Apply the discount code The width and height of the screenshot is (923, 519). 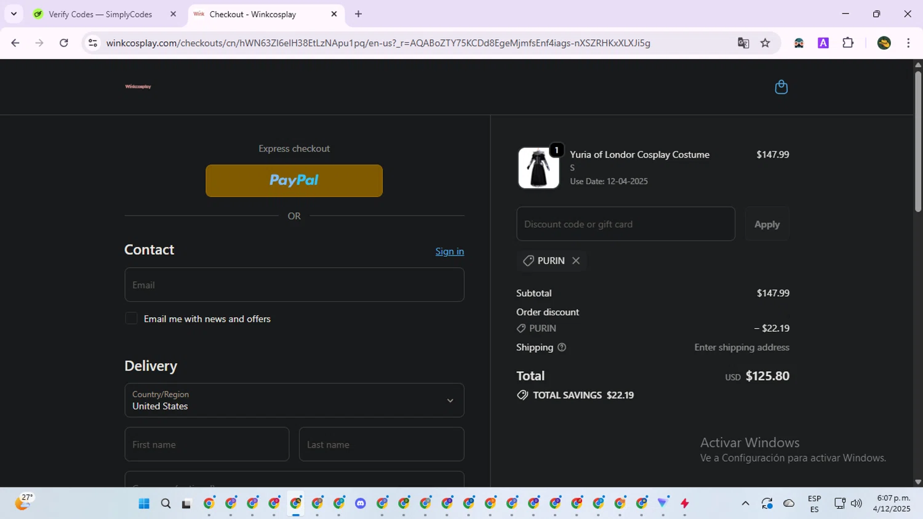pos(767,224)
